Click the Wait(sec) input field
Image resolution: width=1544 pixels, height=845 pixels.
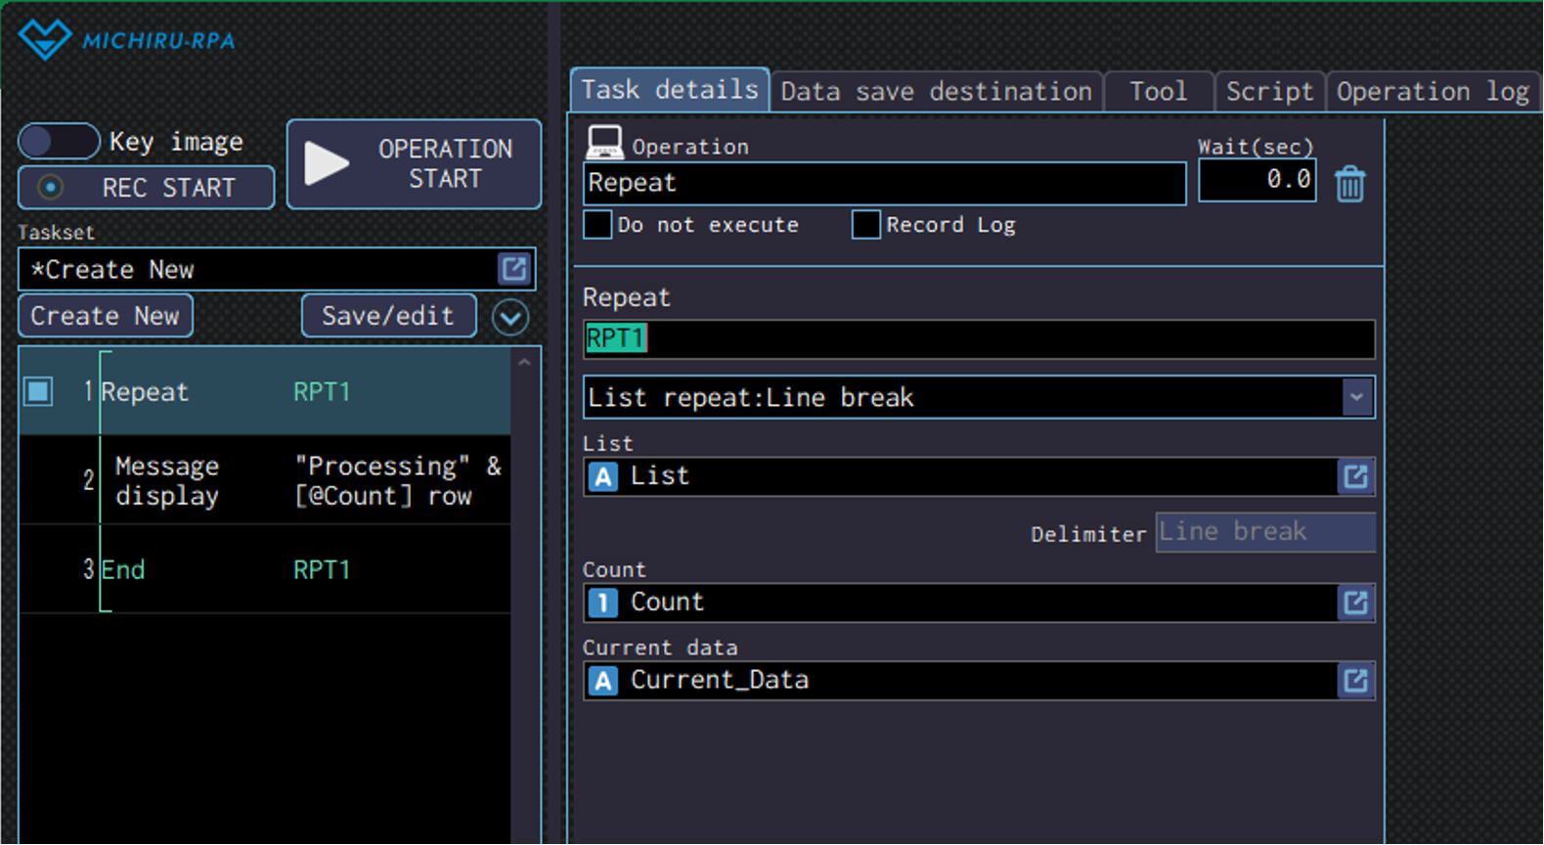1257,180
